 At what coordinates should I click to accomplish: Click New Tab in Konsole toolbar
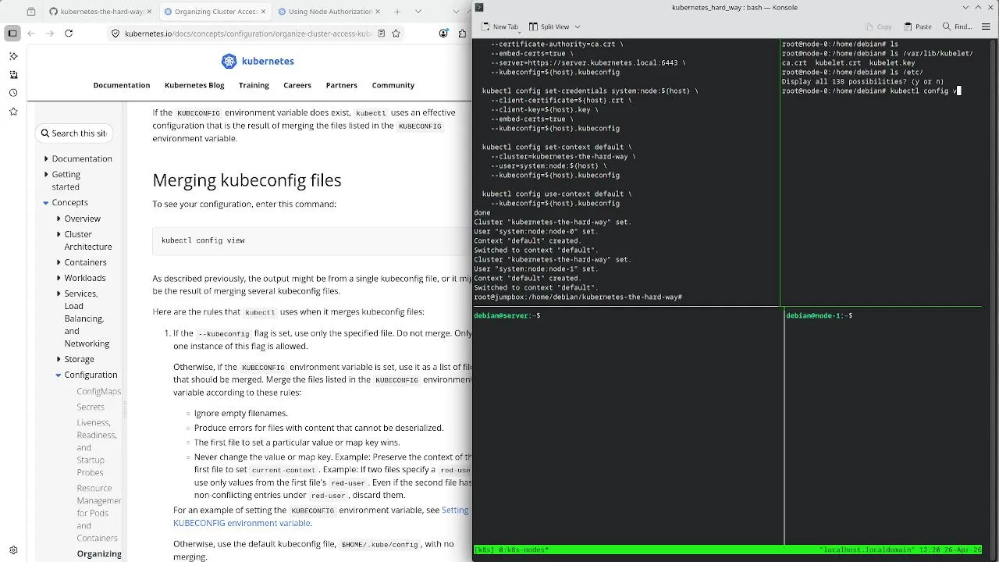pos(499,27)
